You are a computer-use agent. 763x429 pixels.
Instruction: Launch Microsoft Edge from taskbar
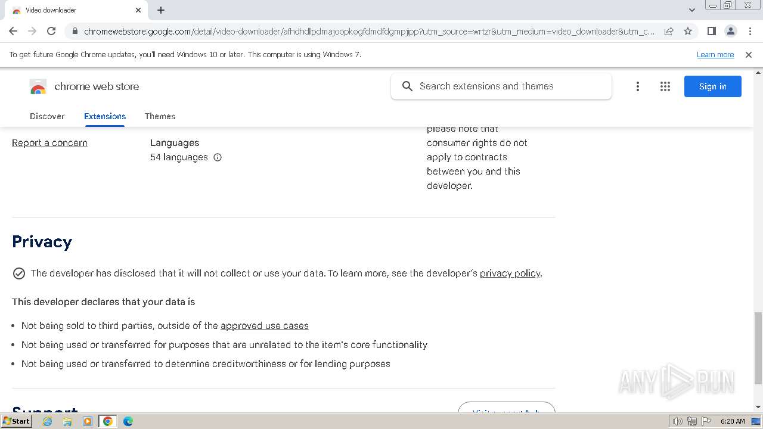pyautogui.click(x=128, y=421)
